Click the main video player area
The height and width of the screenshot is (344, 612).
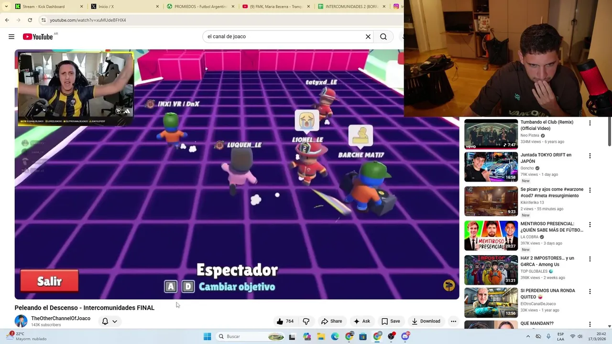[237, 174]
